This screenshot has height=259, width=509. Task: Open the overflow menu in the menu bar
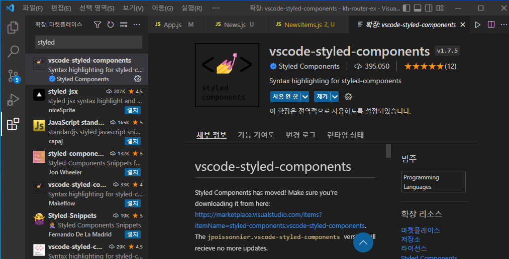(215, 8)
